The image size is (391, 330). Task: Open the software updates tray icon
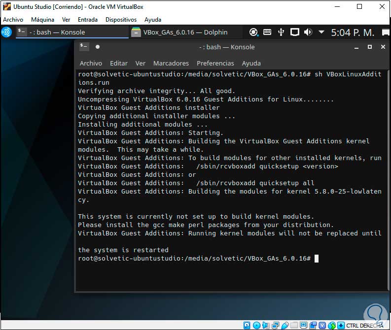[253, 32]
